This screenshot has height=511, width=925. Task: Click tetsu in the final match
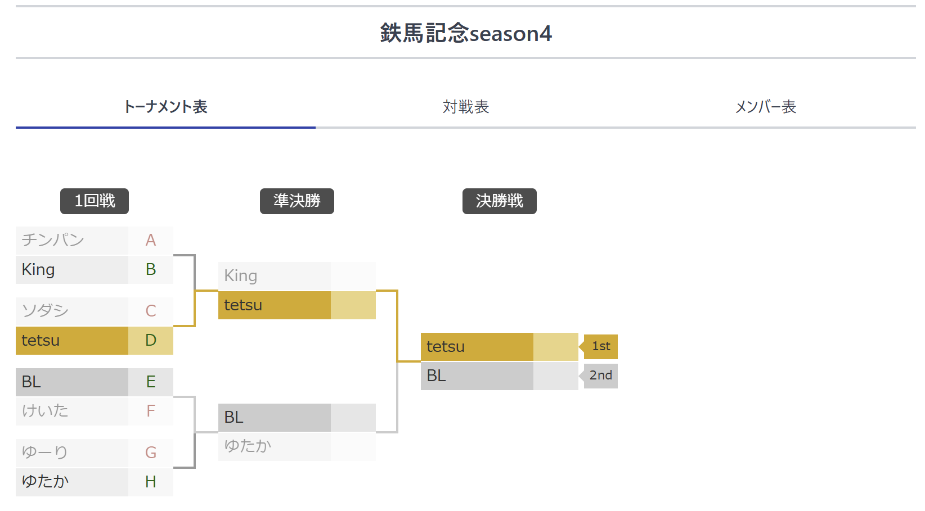point(477,347)
